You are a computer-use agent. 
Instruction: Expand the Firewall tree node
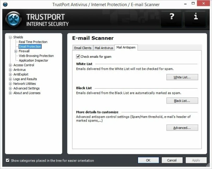coord(16,51)
